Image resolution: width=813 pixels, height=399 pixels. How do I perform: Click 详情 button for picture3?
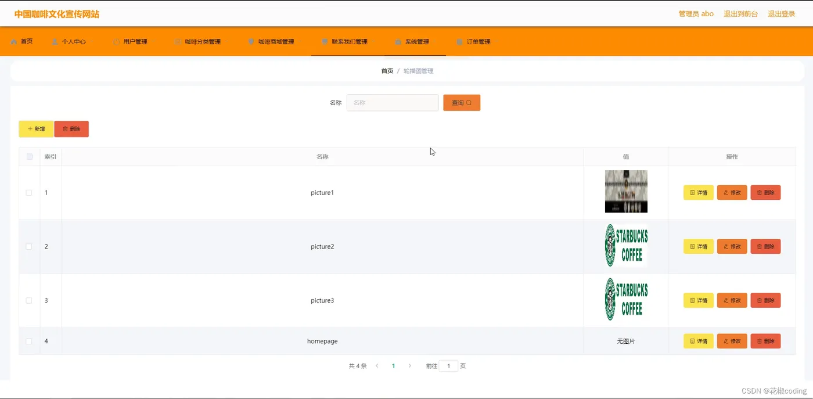[699, 301]
